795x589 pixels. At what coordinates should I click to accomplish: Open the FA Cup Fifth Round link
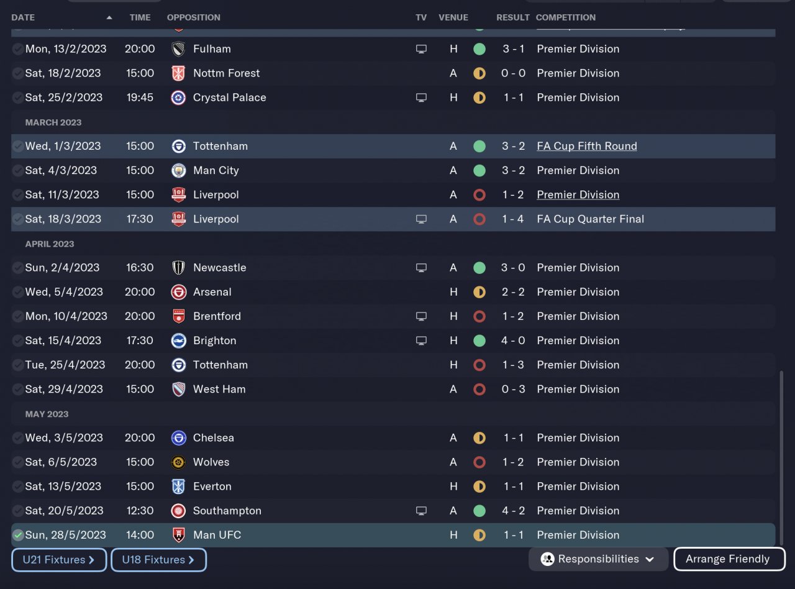[x=586, y=146]
